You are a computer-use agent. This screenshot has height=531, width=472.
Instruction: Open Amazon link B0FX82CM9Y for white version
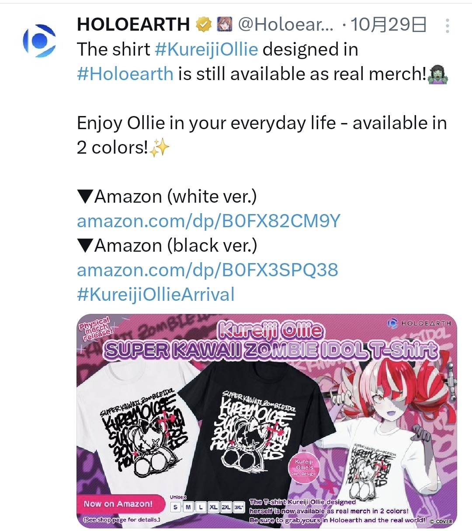coord(208,221)
